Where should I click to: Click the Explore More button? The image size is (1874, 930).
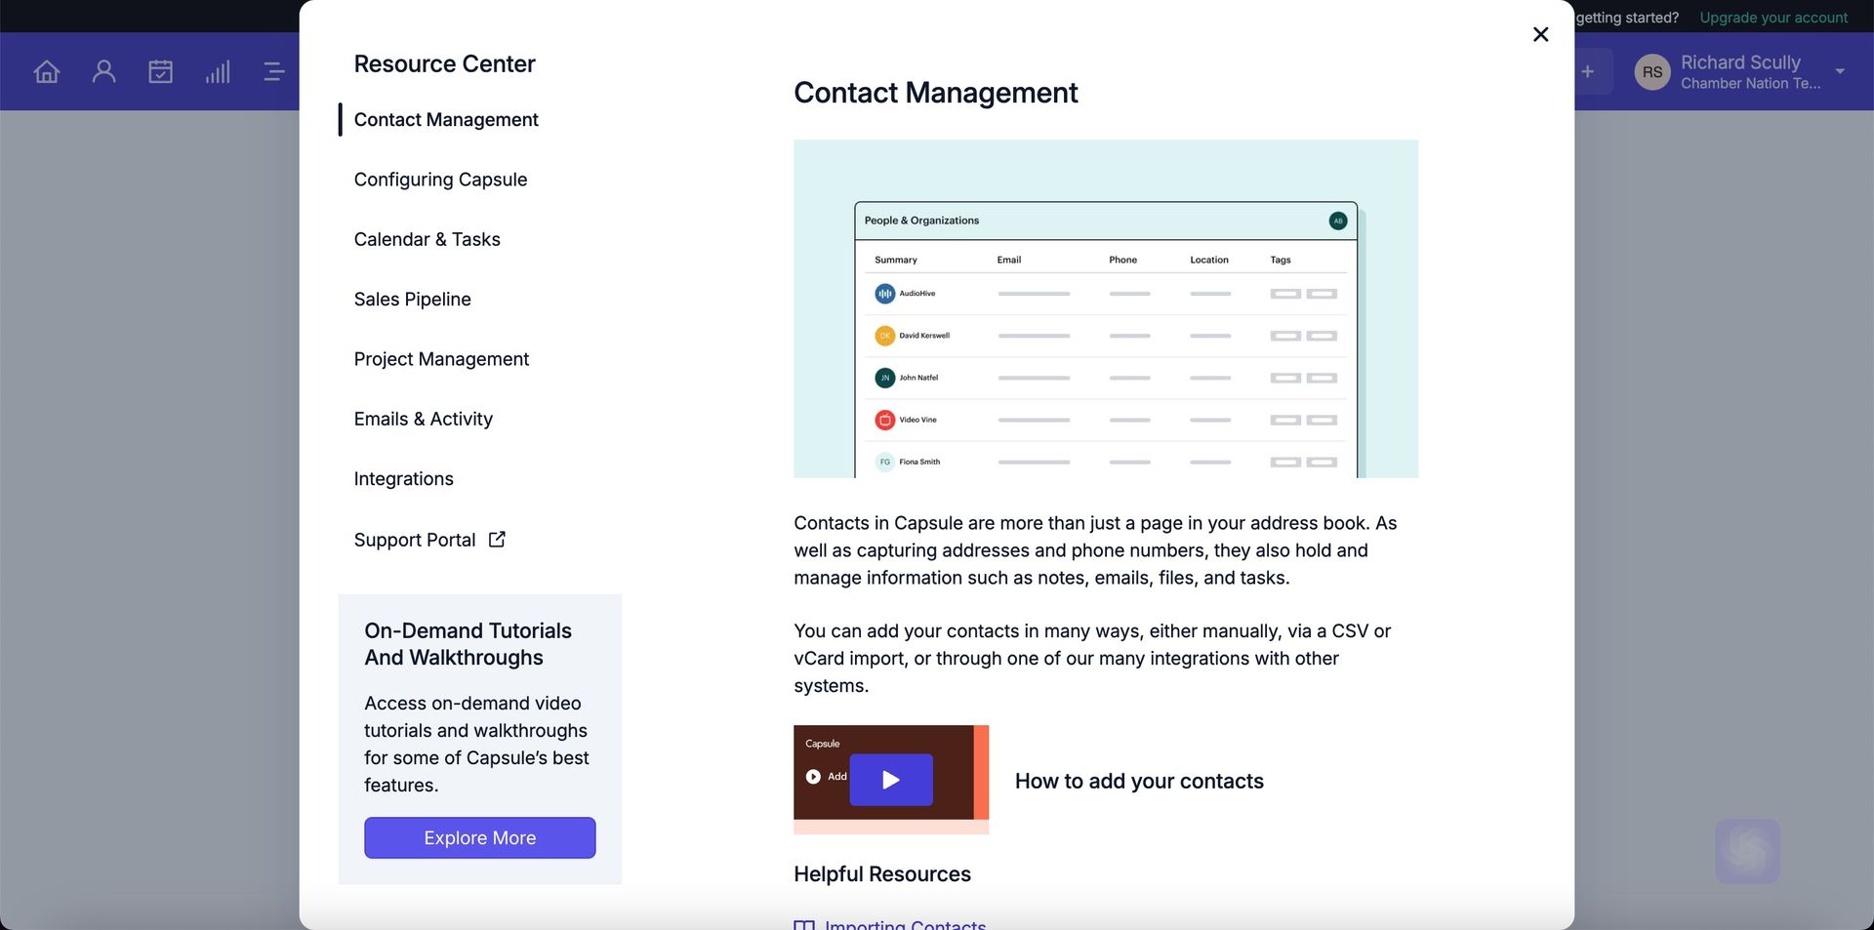click(x=480, y=838)
